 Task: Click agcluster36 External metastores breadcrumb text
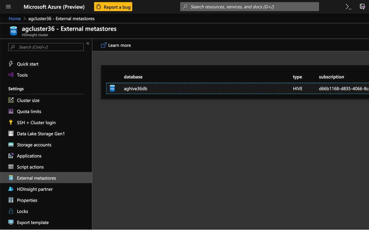click(61, 18)
